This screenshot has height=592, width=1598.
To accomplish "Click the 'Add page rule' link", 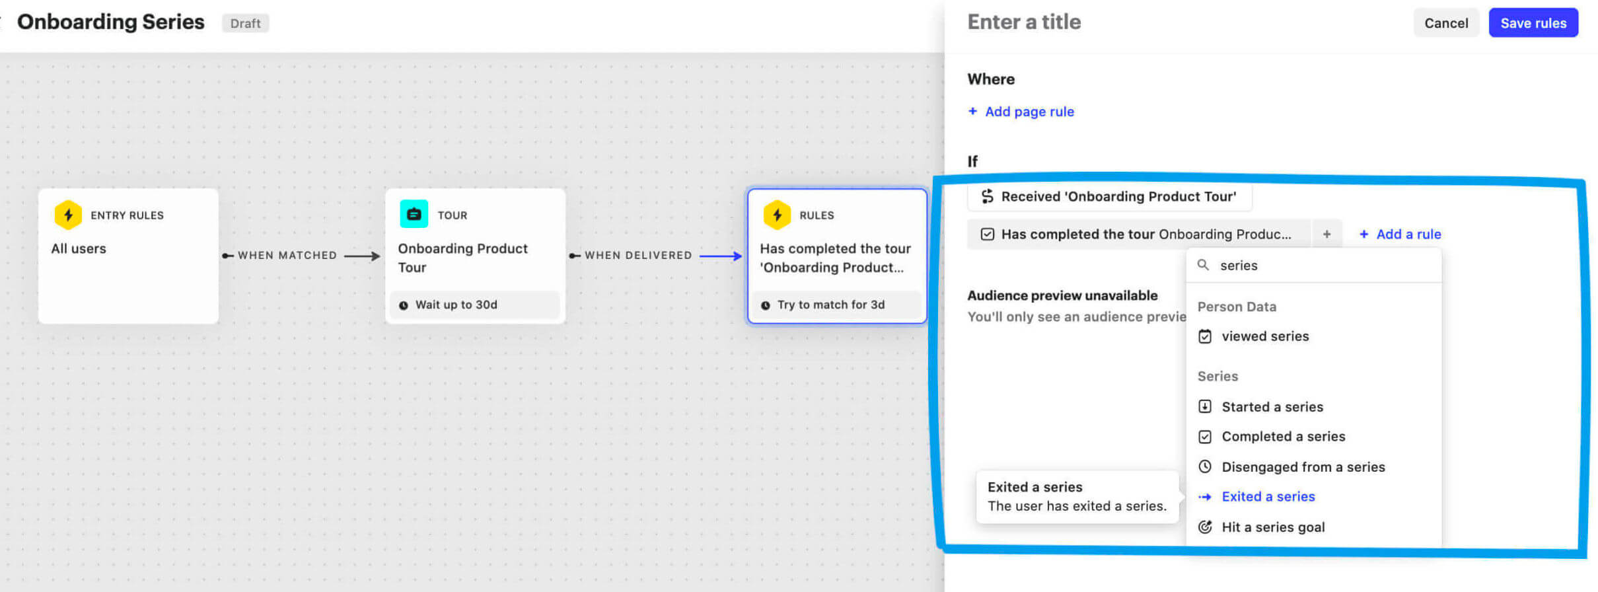I will click(x=1029, y=112).
